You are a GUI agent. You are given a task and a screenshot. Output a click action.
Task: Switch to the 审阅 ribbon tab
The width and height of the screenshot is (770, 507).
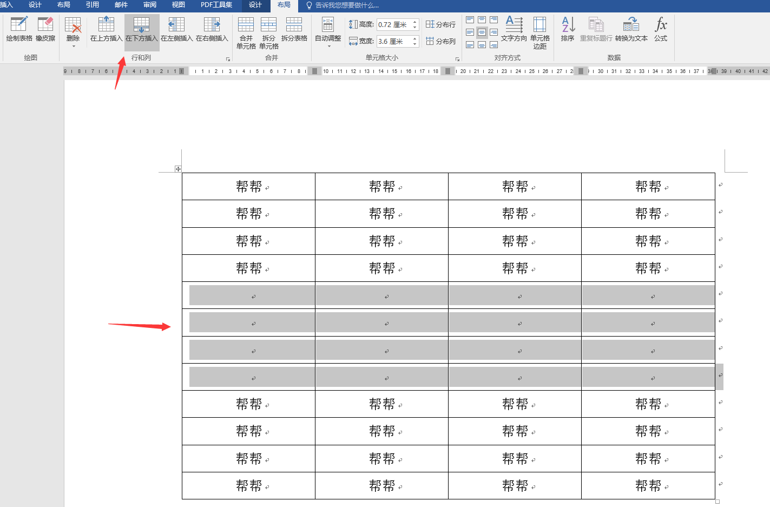(150, 5)
